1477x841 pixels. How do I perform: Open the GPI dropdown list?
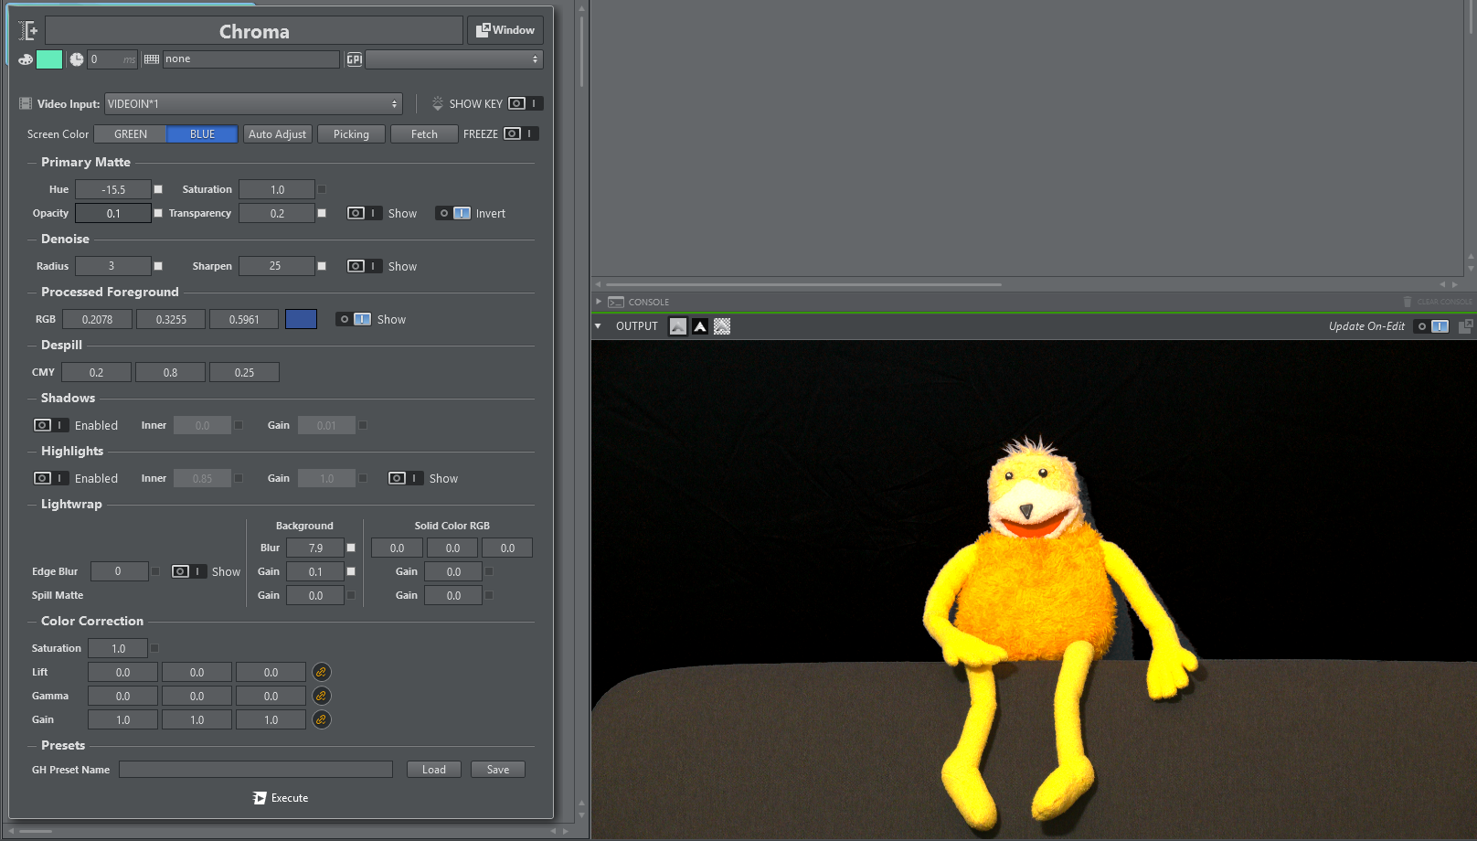454,59
